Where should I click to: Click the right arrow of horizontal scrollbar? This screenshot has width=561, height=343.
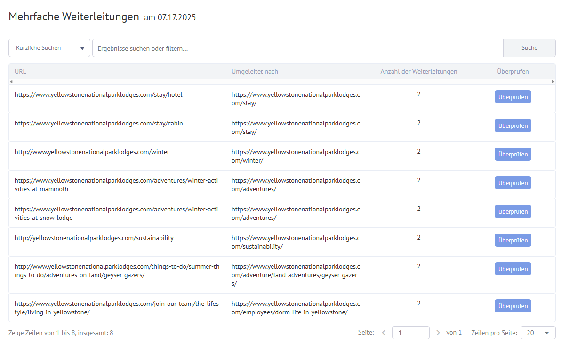click(553, 82)
